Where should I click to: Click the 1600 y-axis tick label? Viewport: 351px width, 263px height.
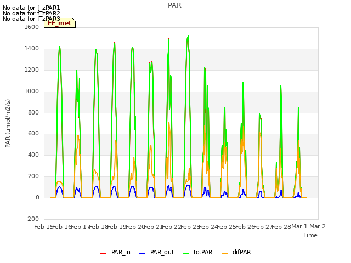pos(32,27)
